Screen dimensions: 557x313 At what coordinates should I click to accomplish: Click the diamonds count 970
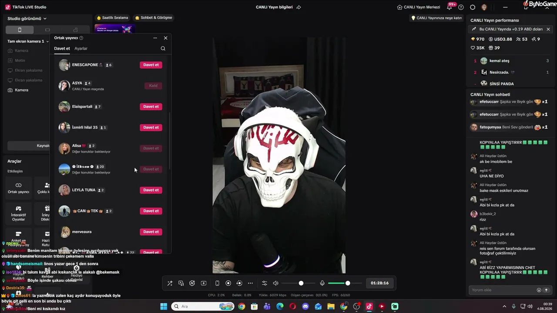(x=477, y=39)
